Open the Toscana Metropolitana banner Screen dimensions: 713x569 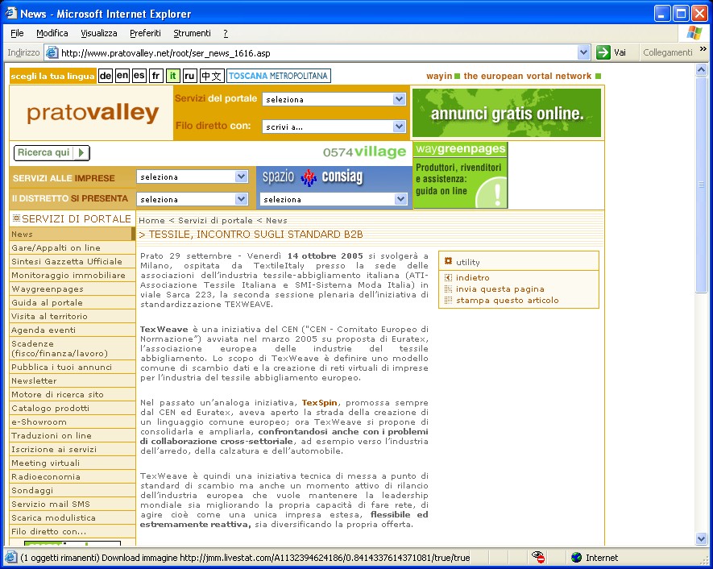click(x=278, y=76)
